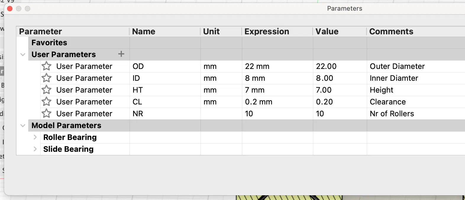Click the star beside NR parameter
The width and height of the screenshot is (465, 200).
pos(46,113)
